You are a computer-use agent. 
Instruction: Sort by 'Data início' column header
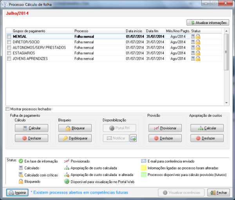(x=134, y=31)
